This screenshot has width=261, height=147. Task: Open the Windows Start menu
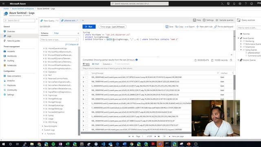click(x=3, y=144)
